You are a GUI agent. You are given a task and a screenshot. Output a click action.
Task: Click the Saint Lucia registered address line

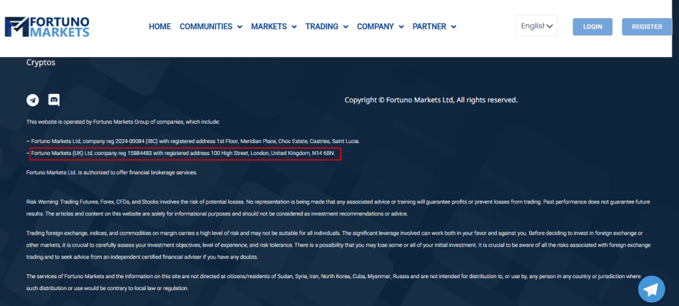(x=193, y=141)
